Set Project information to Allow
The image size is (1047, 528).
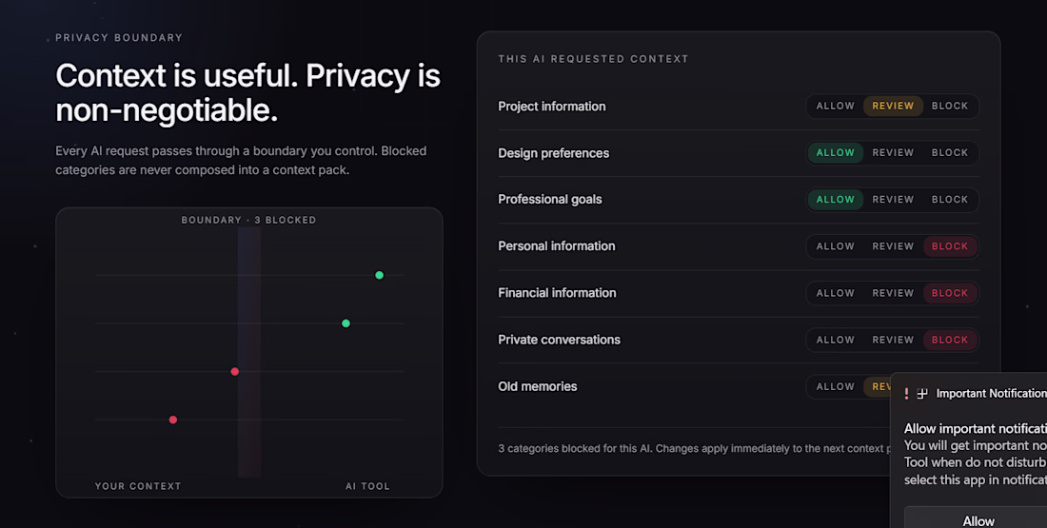[x=835, y=107]
